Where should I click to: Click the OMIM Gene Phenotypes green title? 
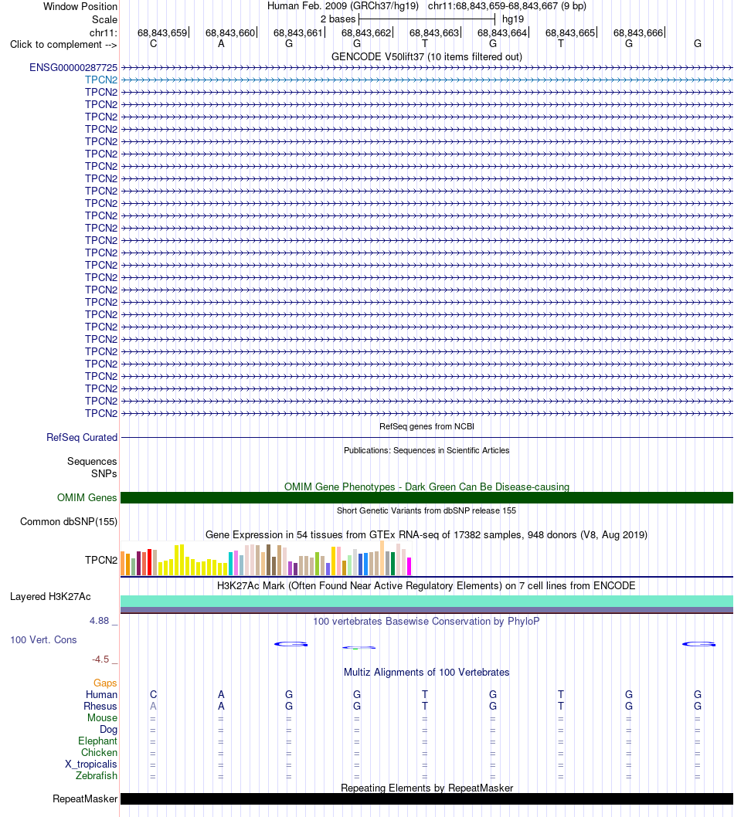[426, 486]
